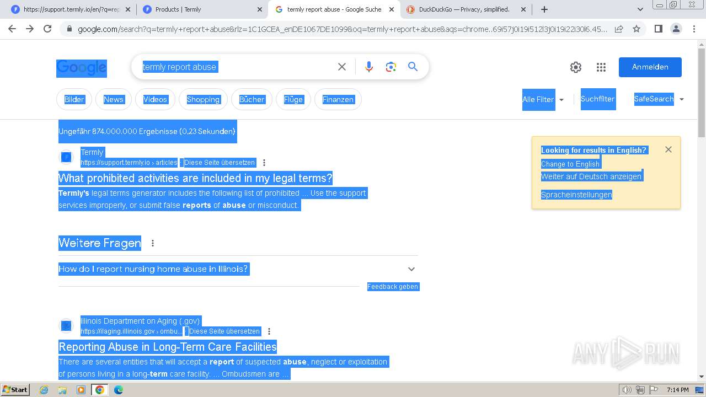Open more options for Weitere Fragen
706x397 pixels.
point(153,243)
